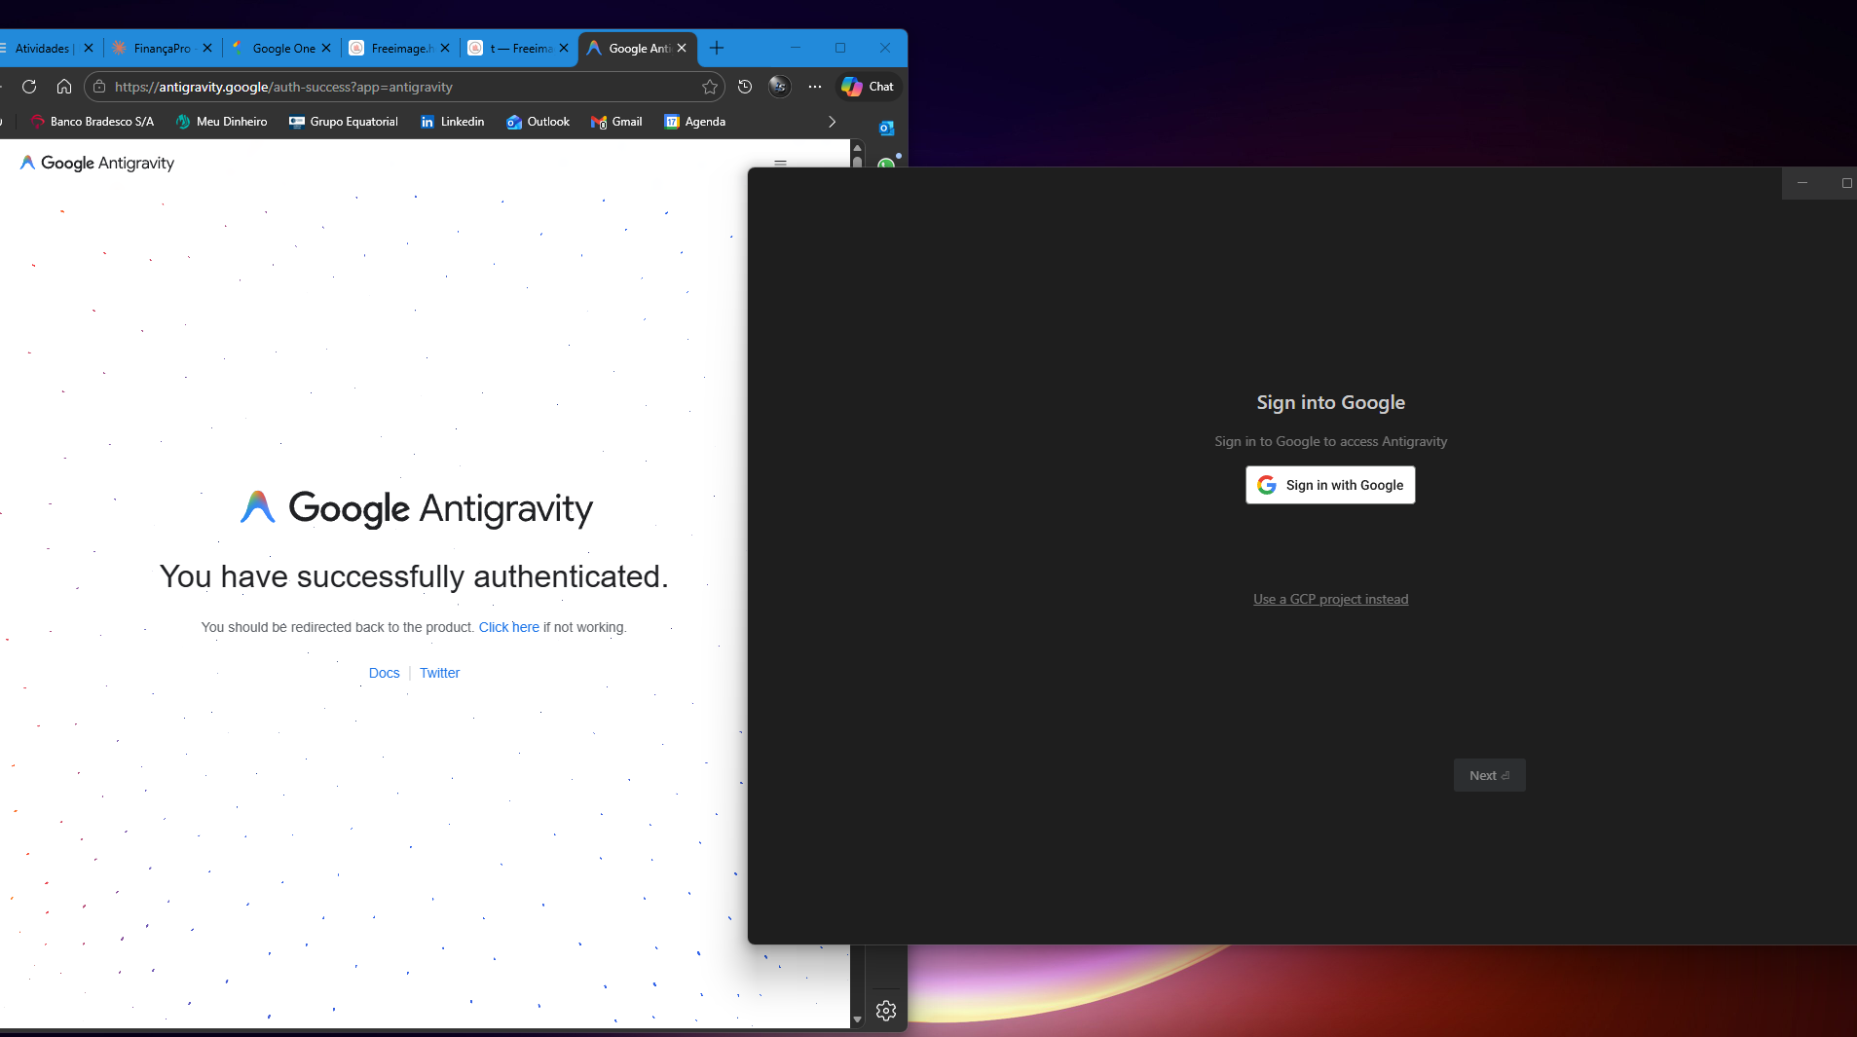Close the Google One tab
1857x1037 pixels.
[326, 48]
